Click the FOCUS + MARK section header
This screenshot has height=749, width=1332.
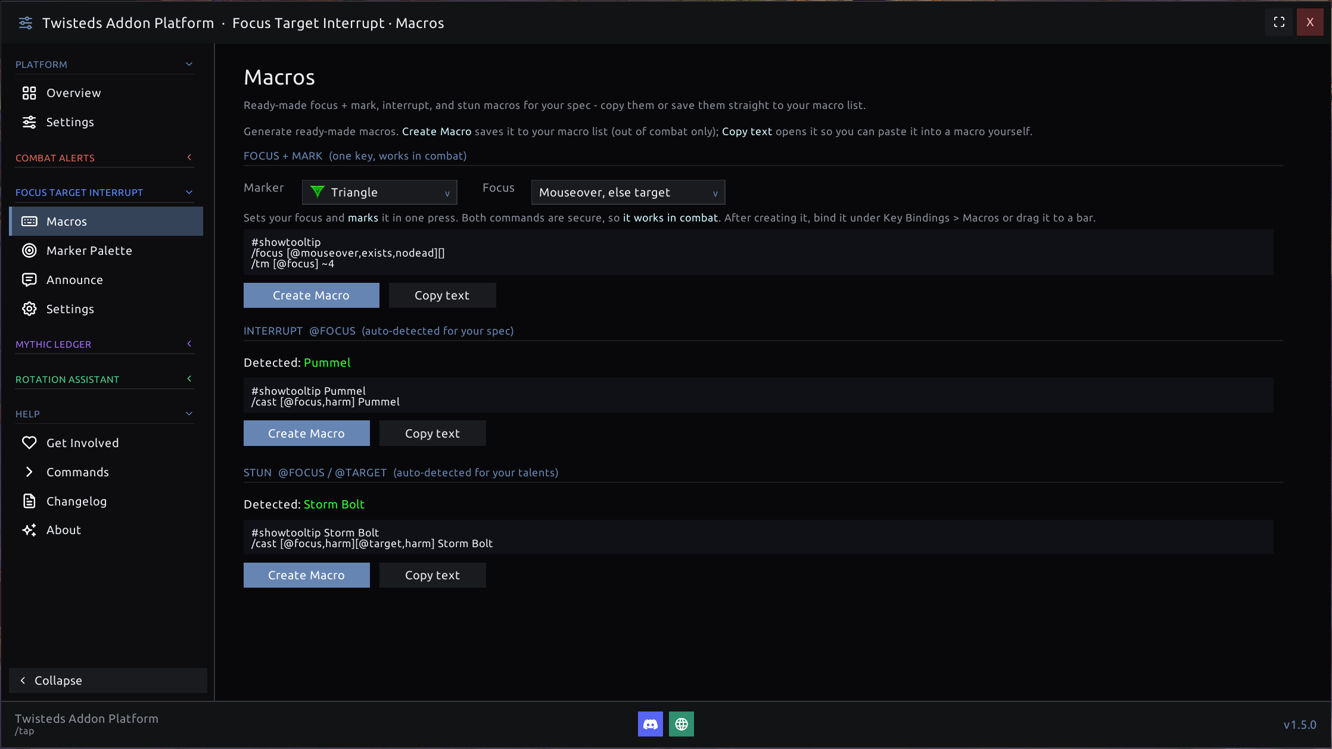(355, 156)
